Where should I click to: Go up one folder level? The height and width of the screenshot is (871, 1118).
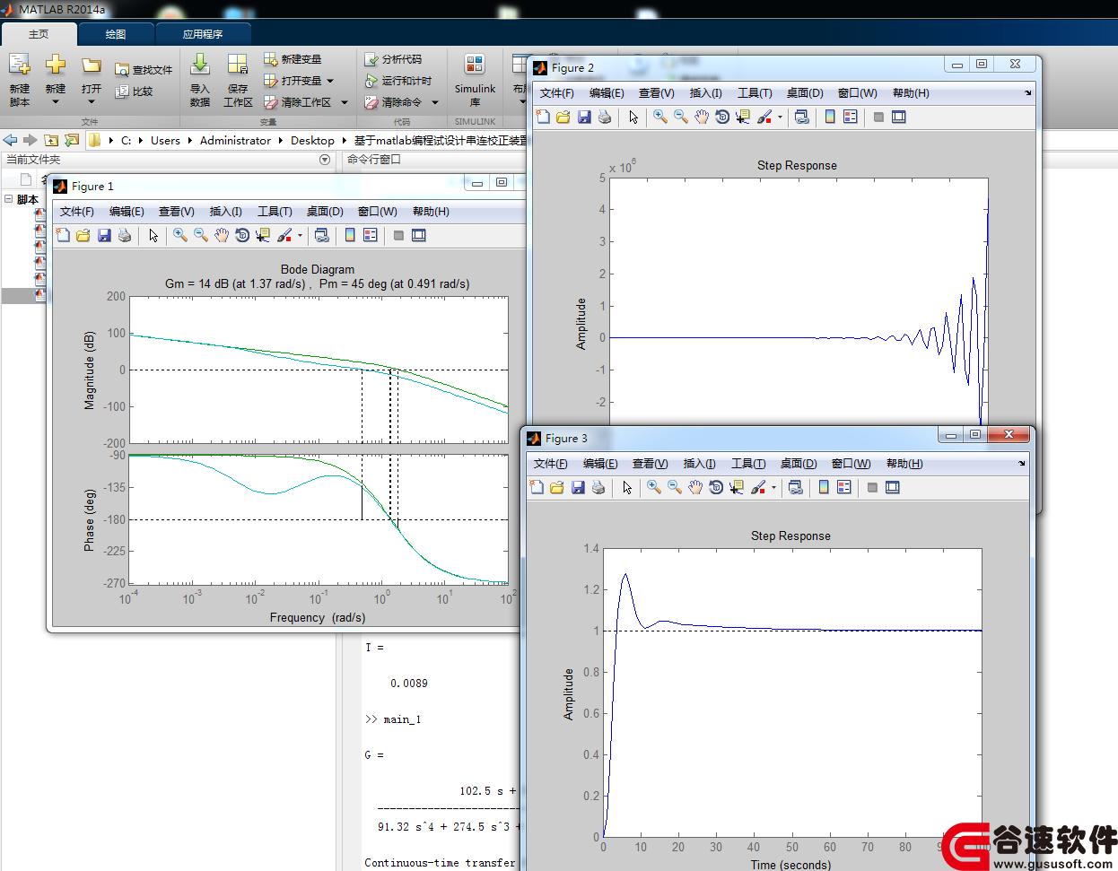pos(51,140)
